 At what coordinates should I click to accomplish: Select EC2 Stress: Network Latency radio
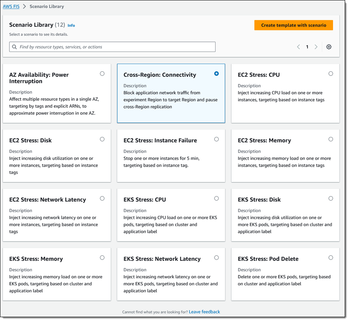(x=102, y=198)
